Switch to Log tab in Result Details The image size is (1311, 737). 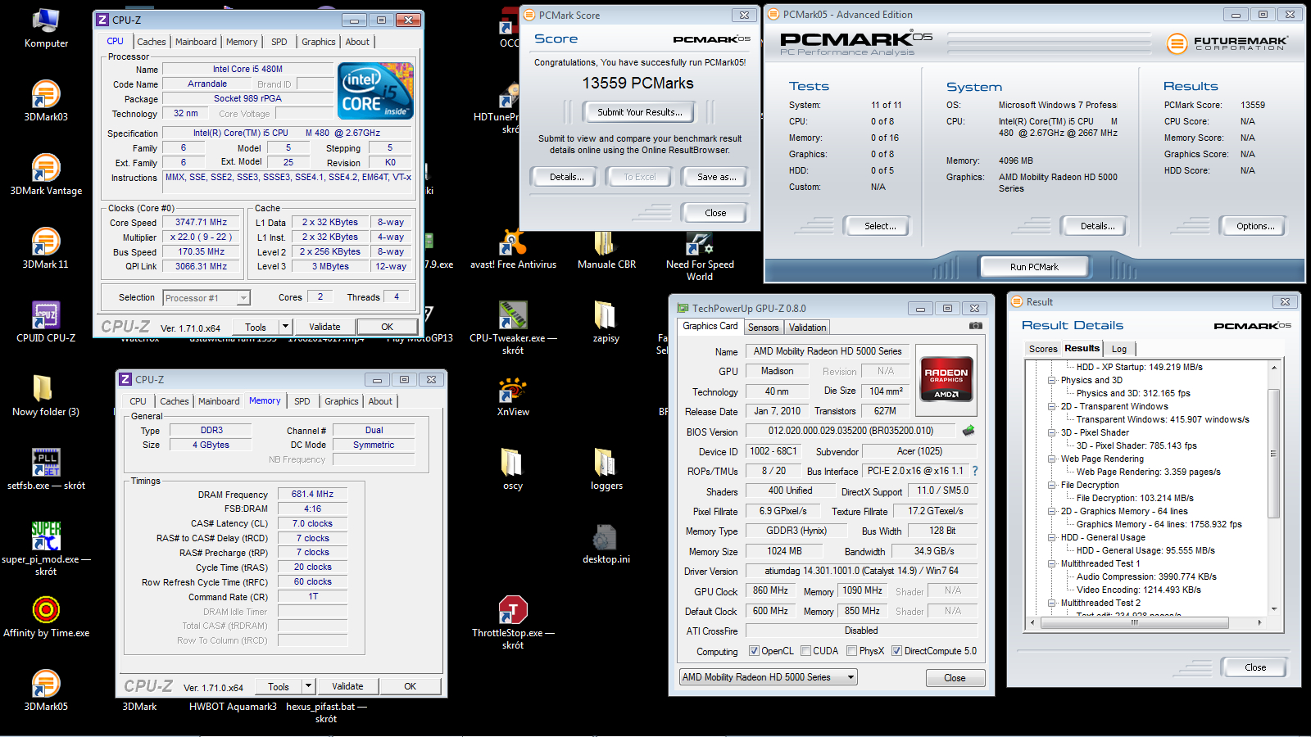[x=1119, y=349]
